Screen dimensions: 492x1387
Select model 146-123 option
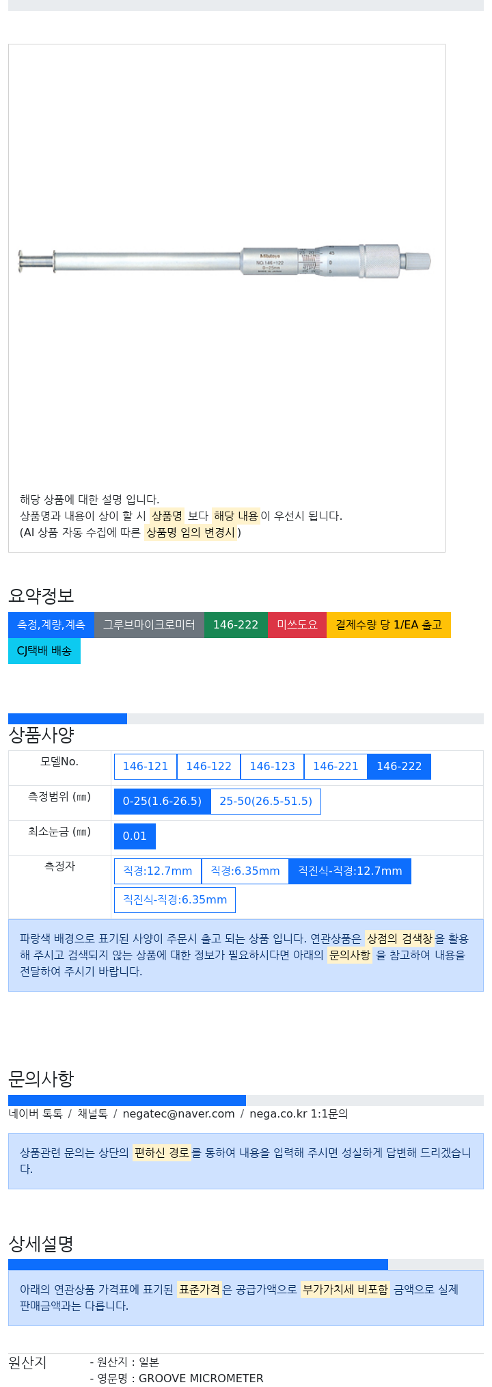click(x=272, y=767)
